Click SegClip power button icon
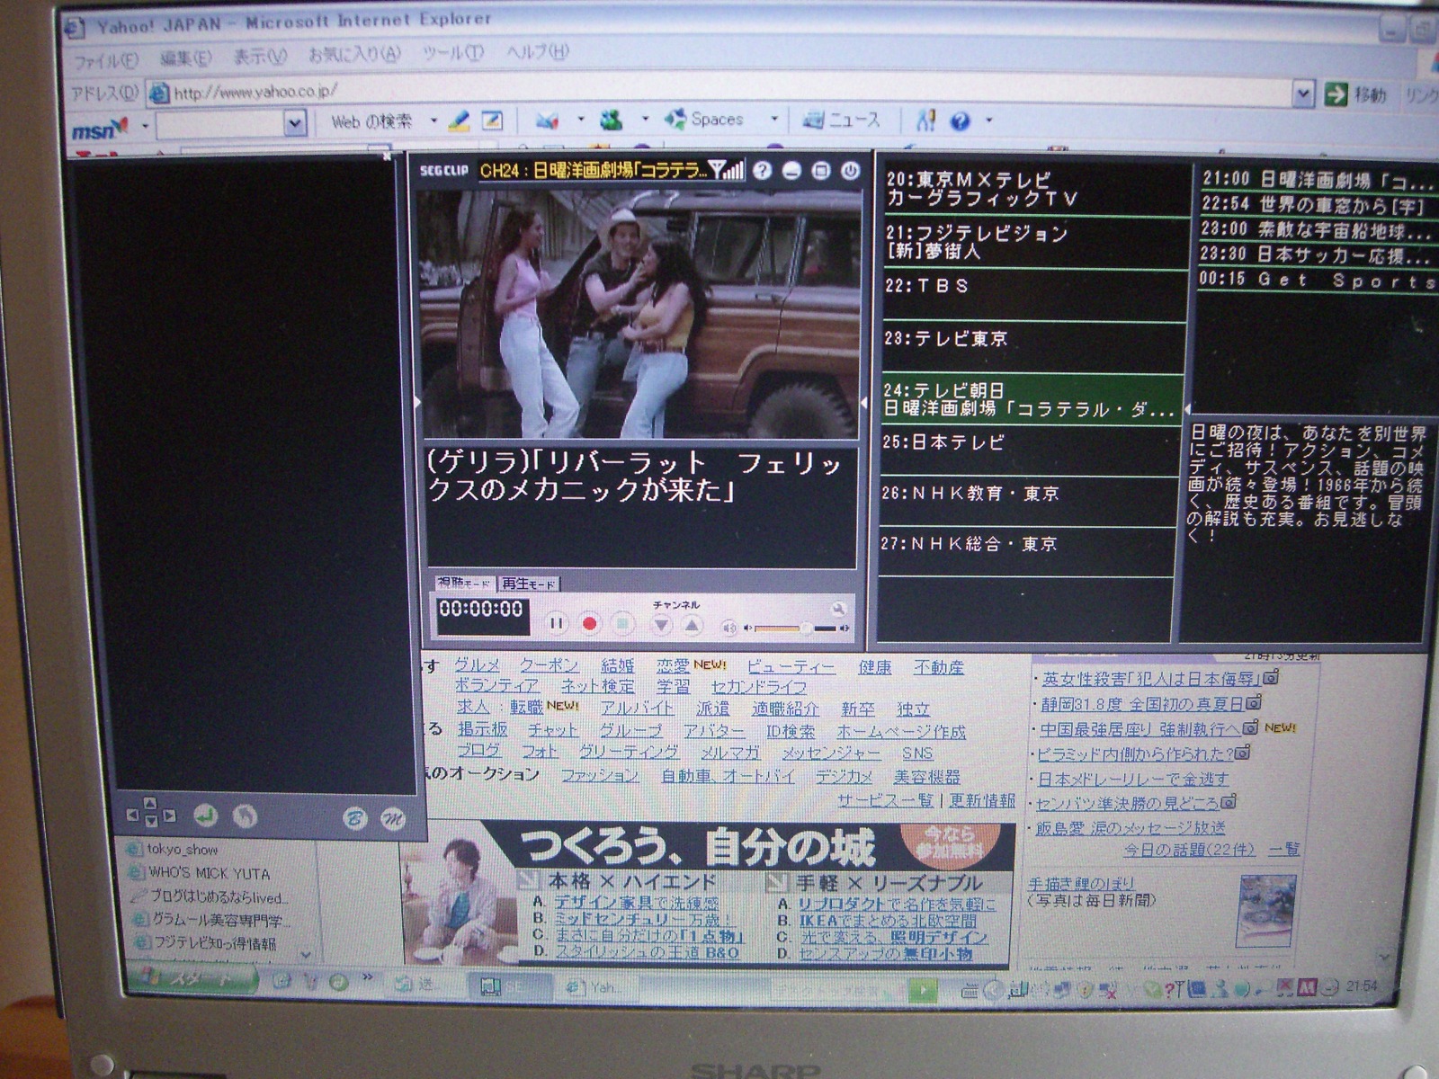Image resolution: width=1439 pixels, height=1079 pixels. pos(850,170)
